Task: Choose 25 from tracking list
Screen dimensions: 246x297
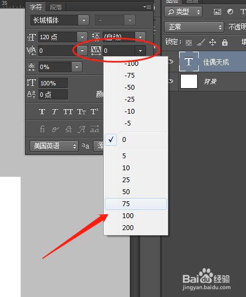Action: 136,180
